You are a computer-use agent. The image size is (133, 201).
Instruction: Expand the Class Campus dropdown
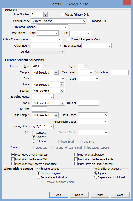(56, 115)
